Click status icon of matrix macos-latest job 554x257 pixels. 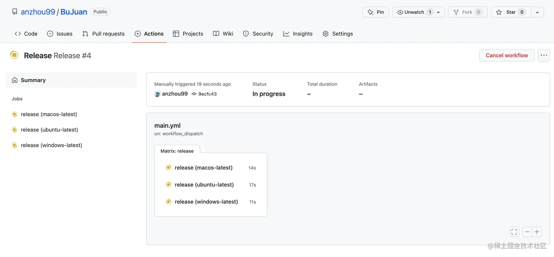169,168
